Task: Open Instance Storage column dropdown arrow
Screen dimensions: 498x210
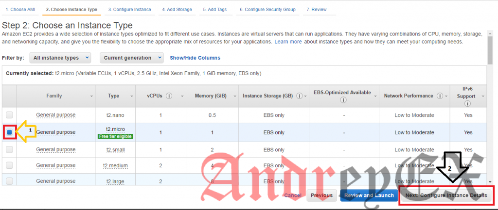Action: click(305, 96)
